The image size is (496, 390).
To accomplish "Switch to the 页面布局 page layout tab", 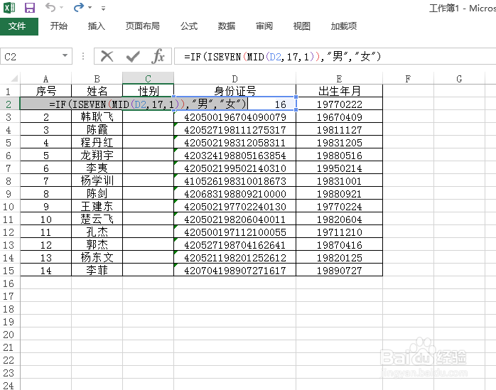I will tap(142, 26).
